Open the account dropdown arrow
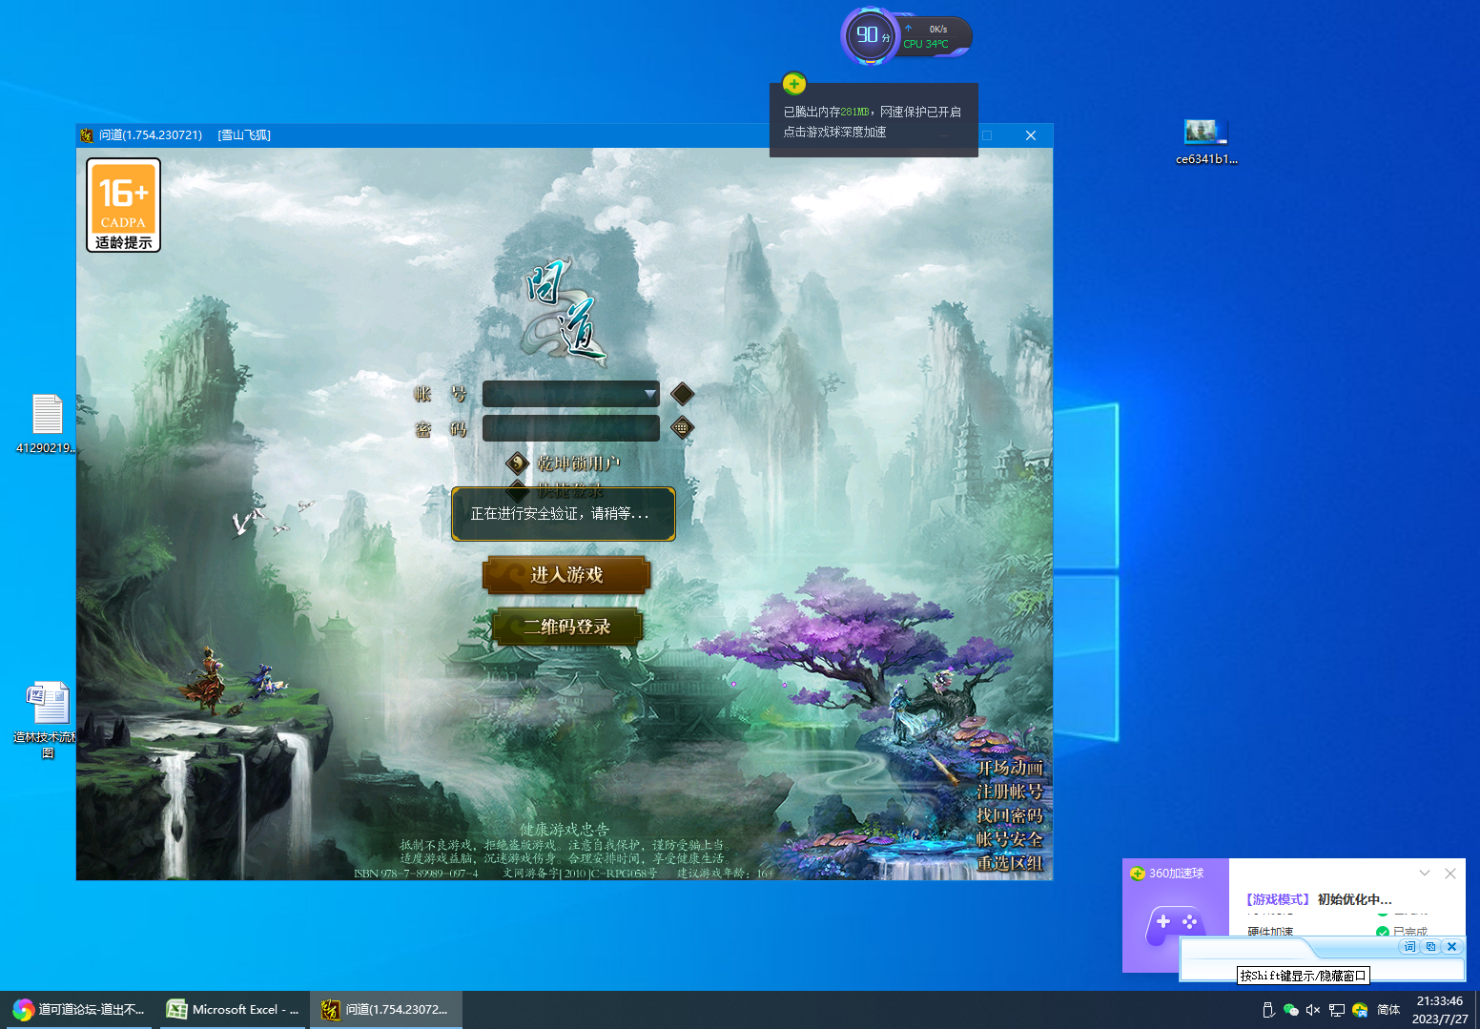Screen dimensions: 1480x1029 click(x=649, y=394)
